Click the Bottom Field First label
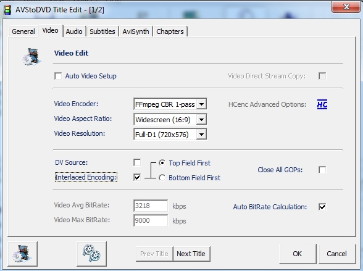This screenshot has width=363, height=271. (194, 178)
